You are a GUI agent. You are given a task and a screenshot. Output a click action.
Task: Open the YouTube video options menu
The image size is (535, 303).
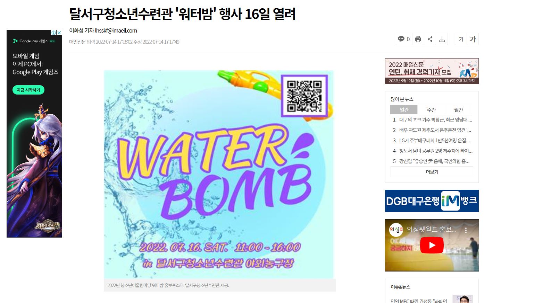point(466,230)
